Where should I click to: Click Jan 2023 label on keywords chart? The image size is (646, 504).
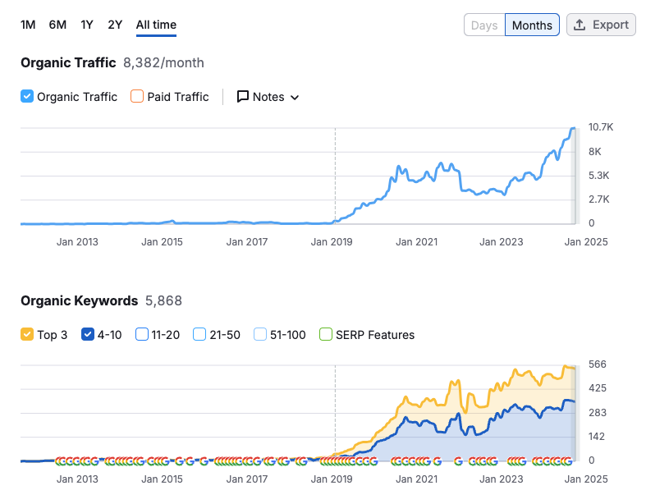coord(502,479)
